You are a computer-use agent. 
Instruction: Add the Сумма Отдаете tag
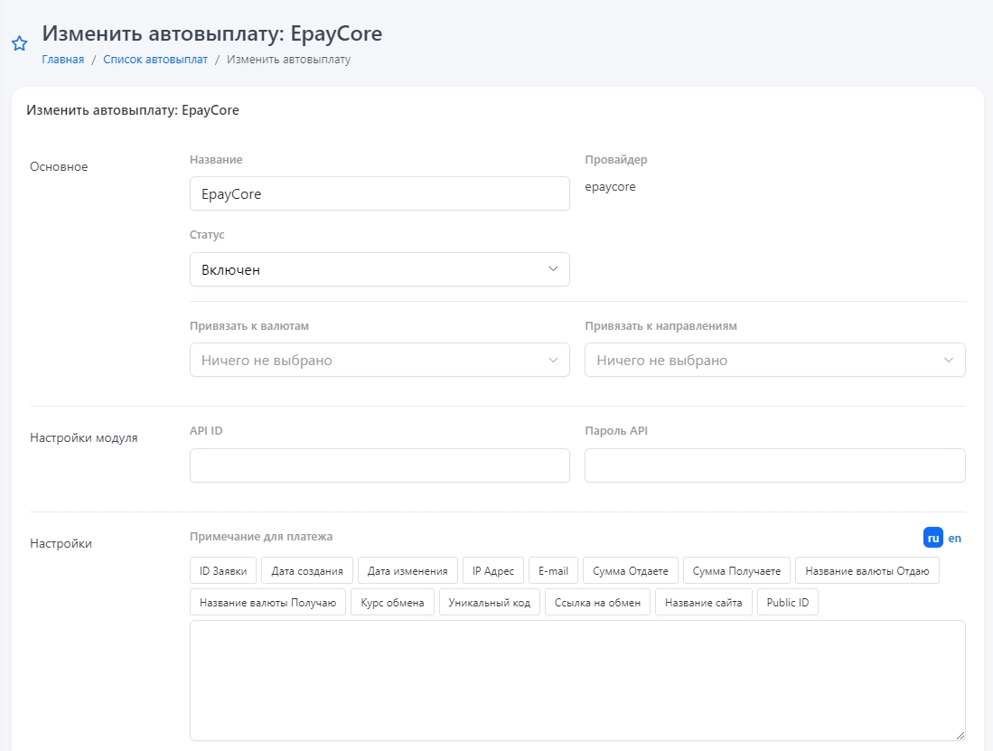630,570
